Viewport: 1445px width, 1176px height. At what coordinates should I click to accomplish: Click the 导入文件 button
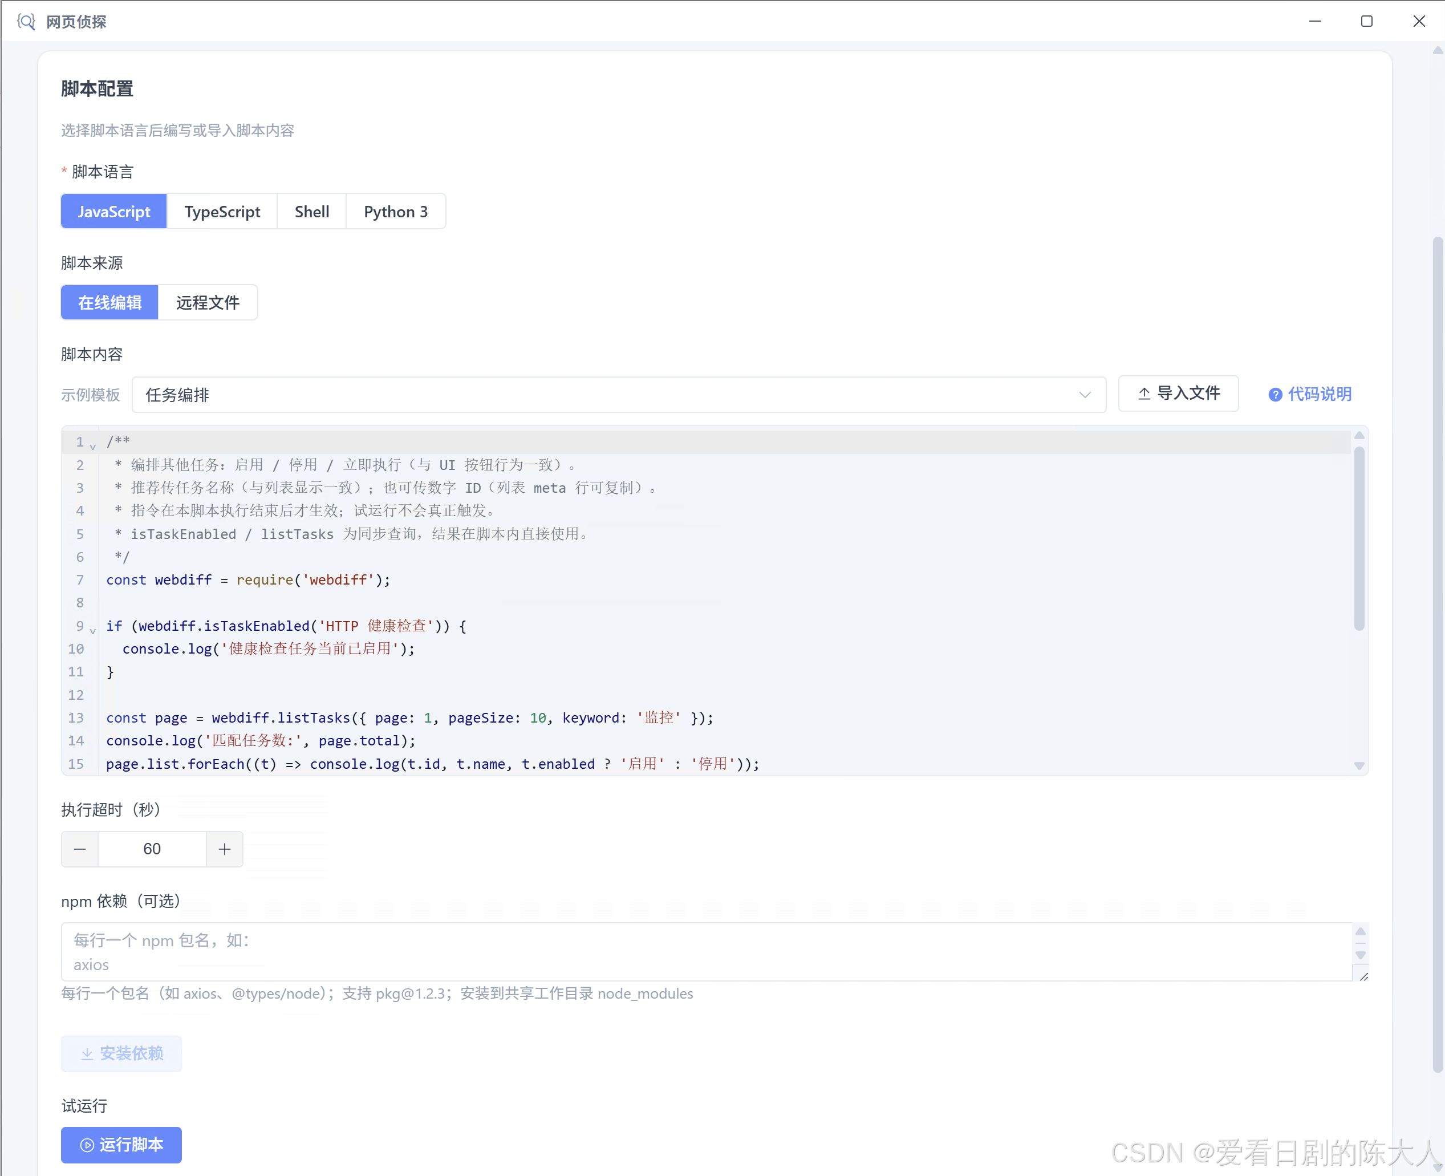click(x=1178, y=394)
